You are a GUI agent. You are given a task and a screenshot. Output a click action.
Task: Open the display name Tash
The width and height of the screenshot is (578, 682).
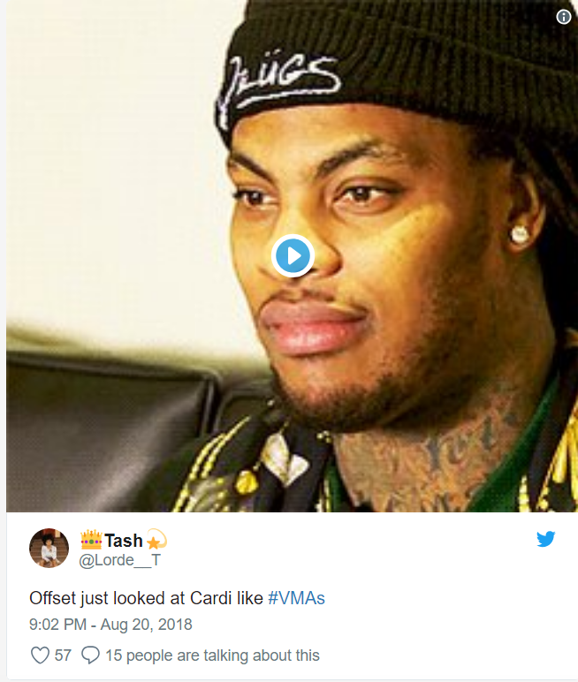pos(124,541)
